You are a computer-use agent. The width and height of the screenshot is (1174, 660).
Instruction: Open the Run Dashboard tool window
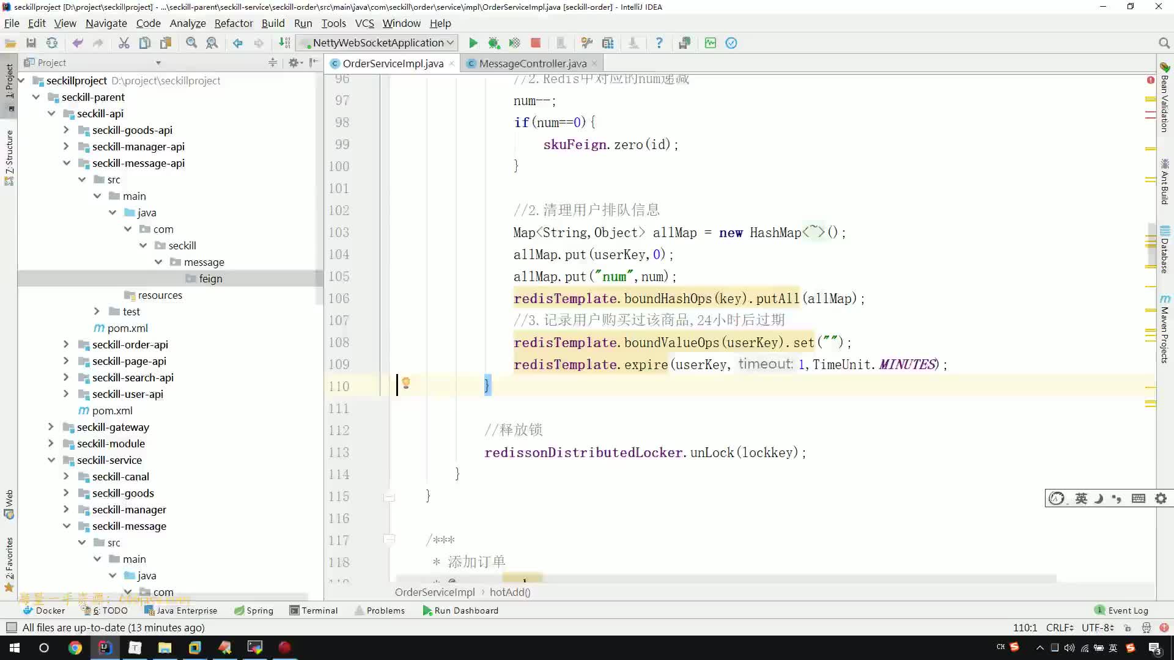460,610
